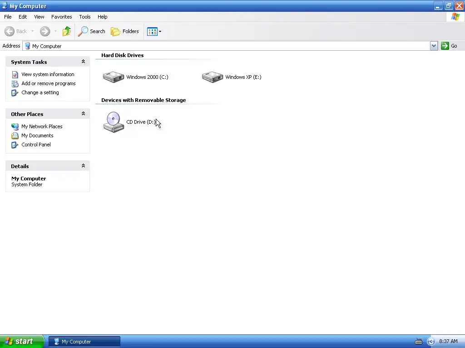Collapse the System Tasks panel

click(x=84, y=62)
